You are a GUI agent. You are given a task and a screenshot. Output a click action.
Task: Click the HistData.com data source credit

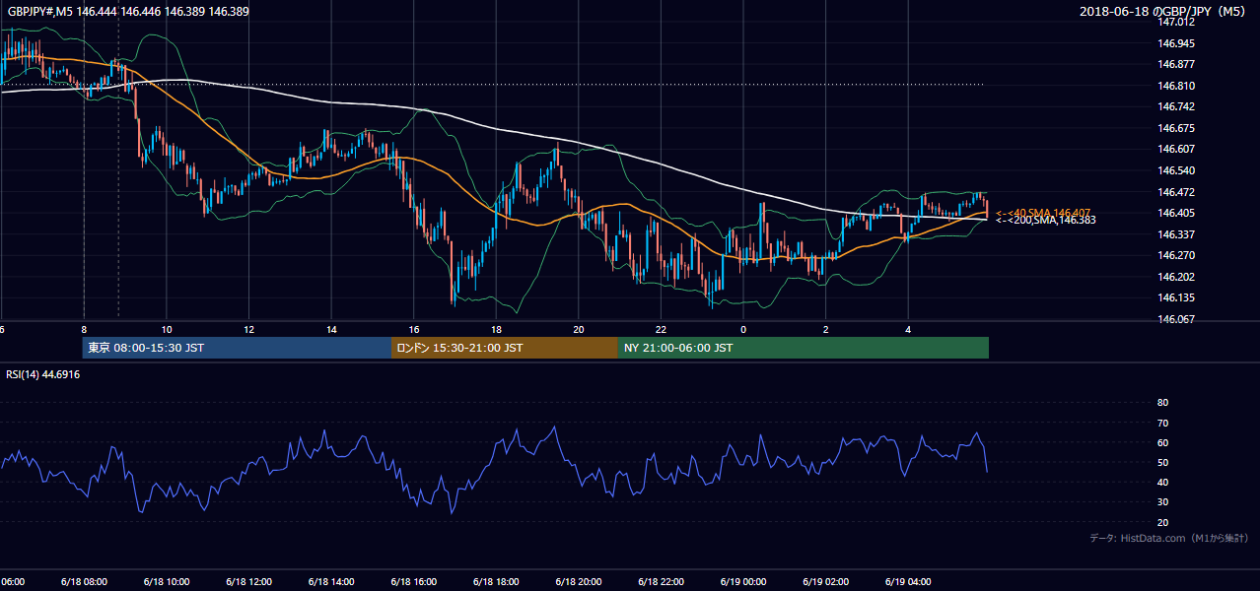coord(1169,538)
